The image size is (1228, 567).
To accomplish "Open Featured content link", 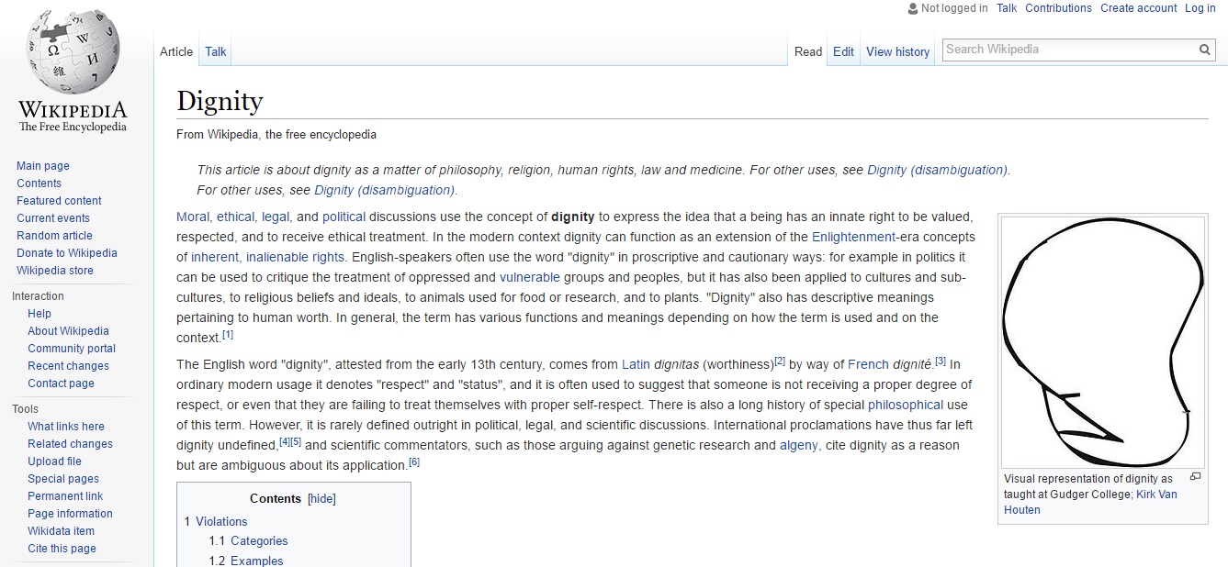I will pos(59,201).
